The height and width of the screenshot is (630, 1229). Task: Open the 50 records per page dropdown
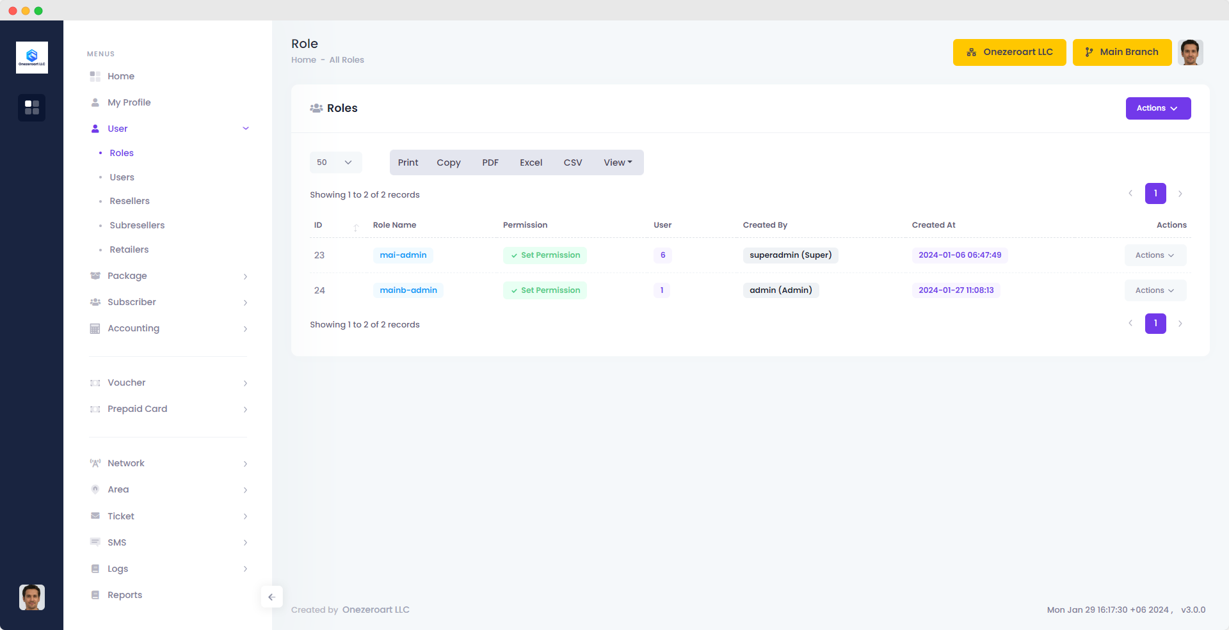pos(335,162)
